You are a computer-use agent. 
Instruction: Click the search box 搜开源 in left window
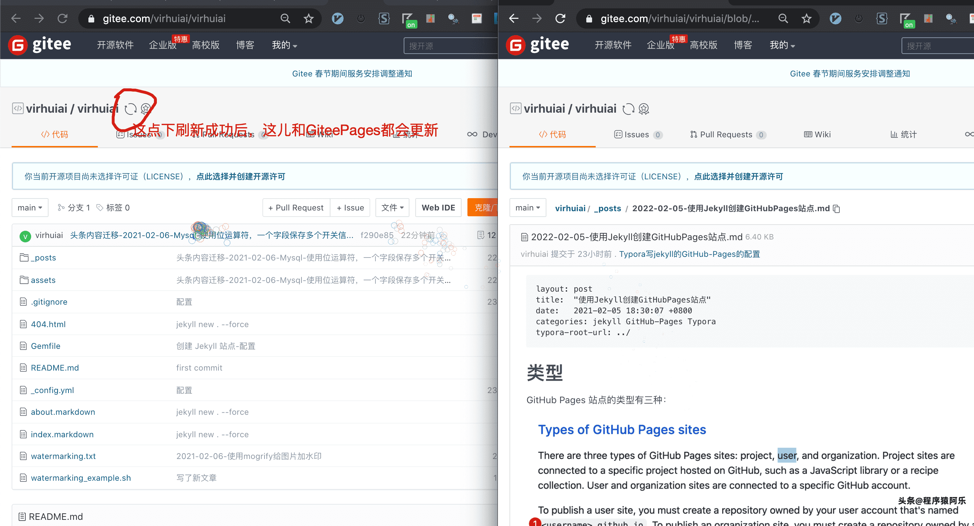click(x=451, y=46)
